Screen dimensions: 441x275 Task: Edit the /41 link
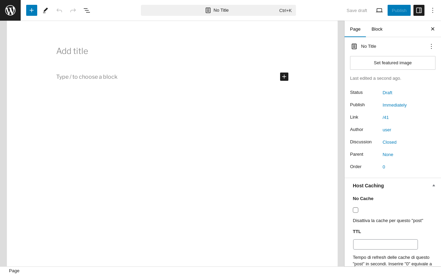click(386, 118)
